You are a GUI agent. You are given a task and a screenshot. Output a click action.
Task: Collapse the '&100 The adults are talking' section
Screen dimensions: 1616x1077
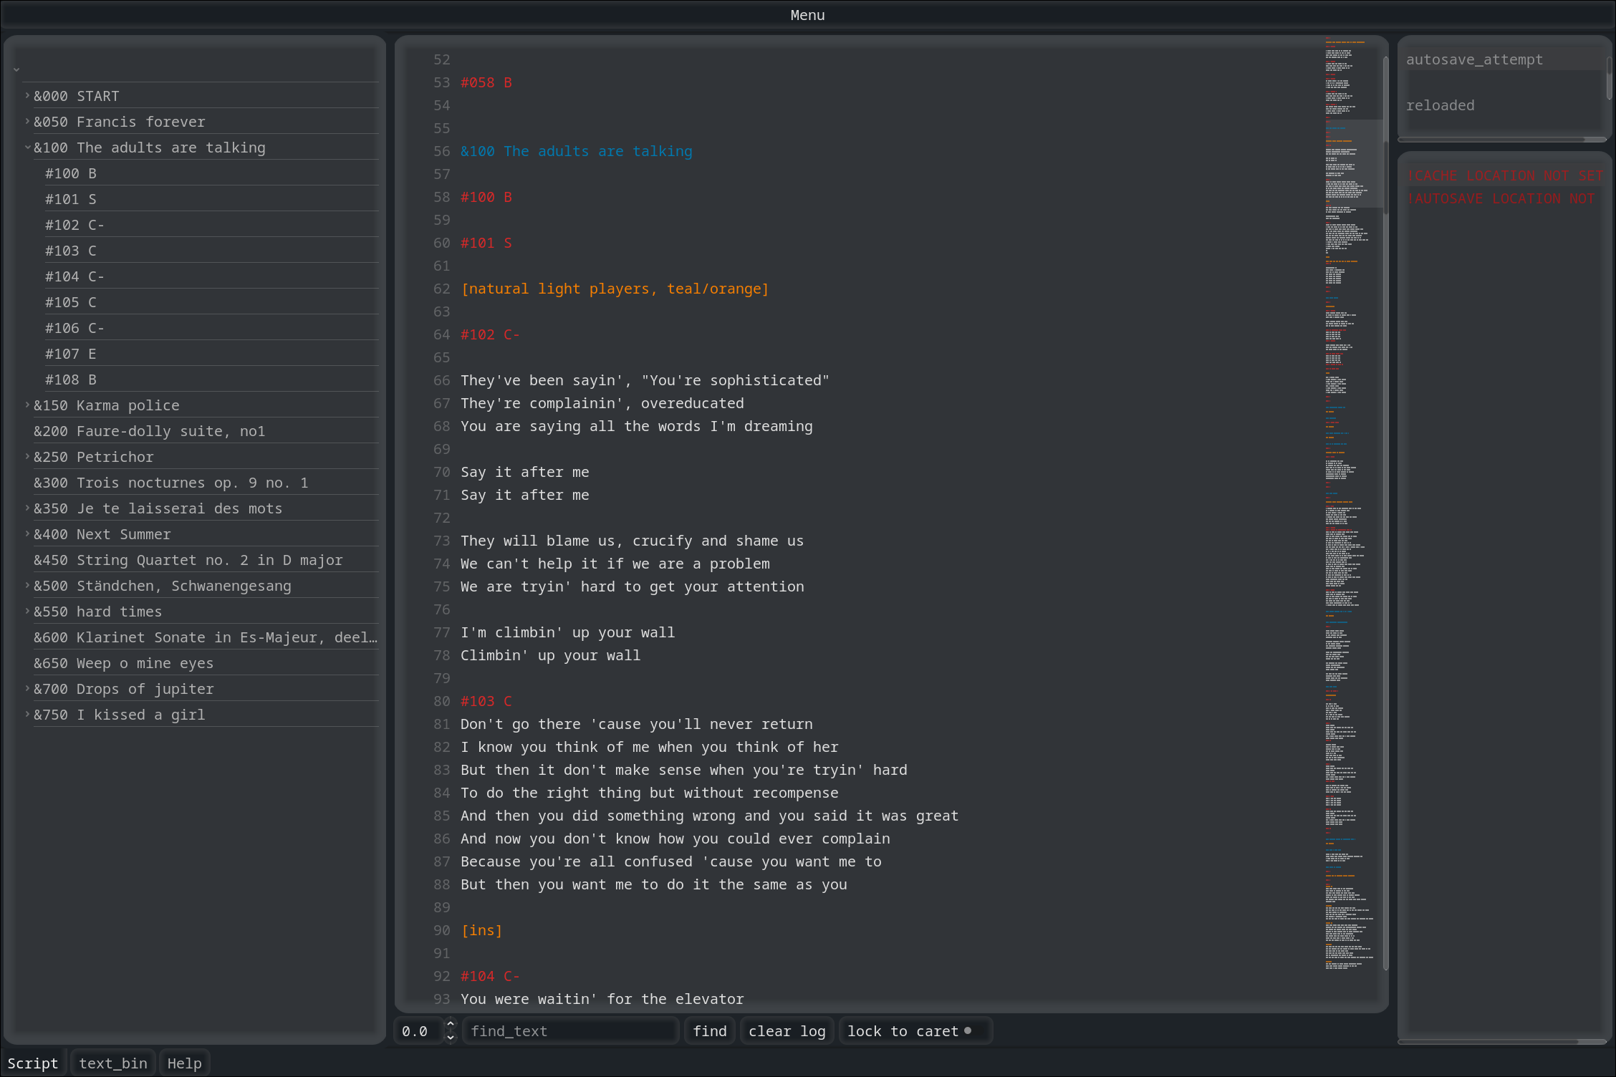pyautogui.click(x=27, y=148)
